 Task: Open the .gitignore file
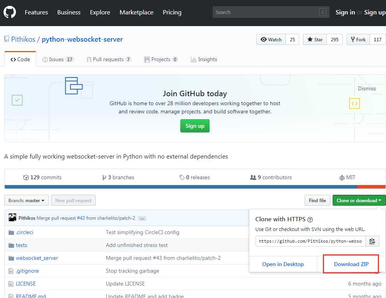27,271
